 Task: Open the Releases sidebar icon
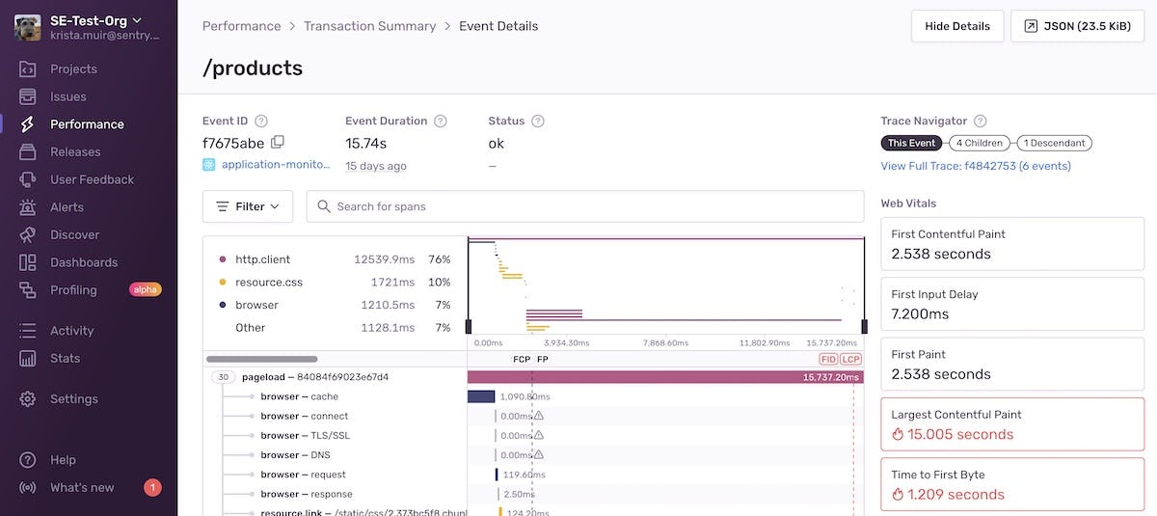[x=28, y=152]
